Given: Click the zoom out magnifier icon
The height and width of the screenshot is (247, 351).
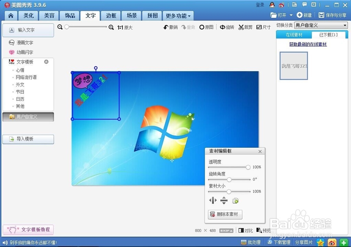Looking at the screenshot, I should tap(60, 27).
